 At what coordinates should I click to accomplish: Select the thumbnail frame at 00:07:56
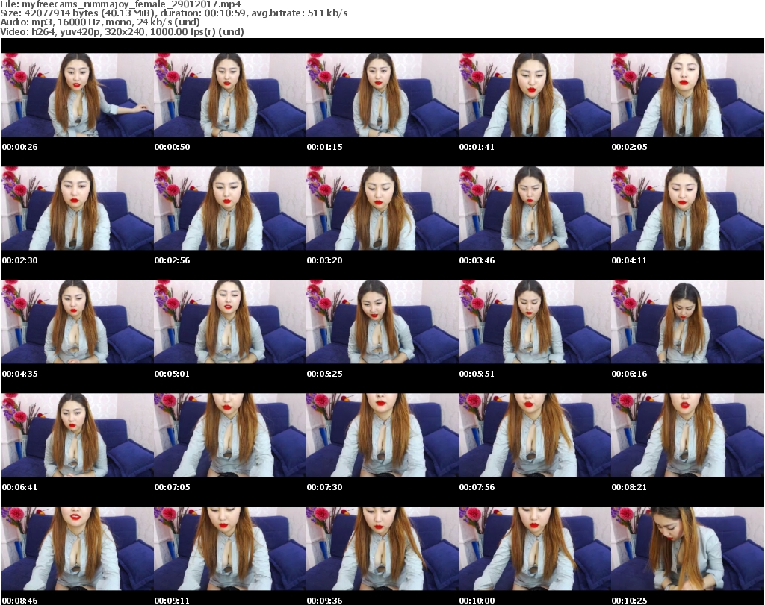click(535, 436)
